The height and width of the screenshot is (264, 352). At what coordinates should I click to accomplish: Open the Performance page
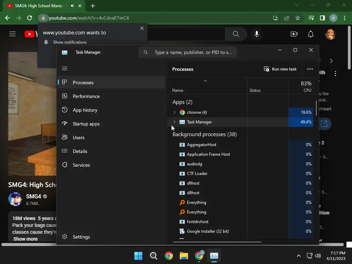click(x=111, y=96)
